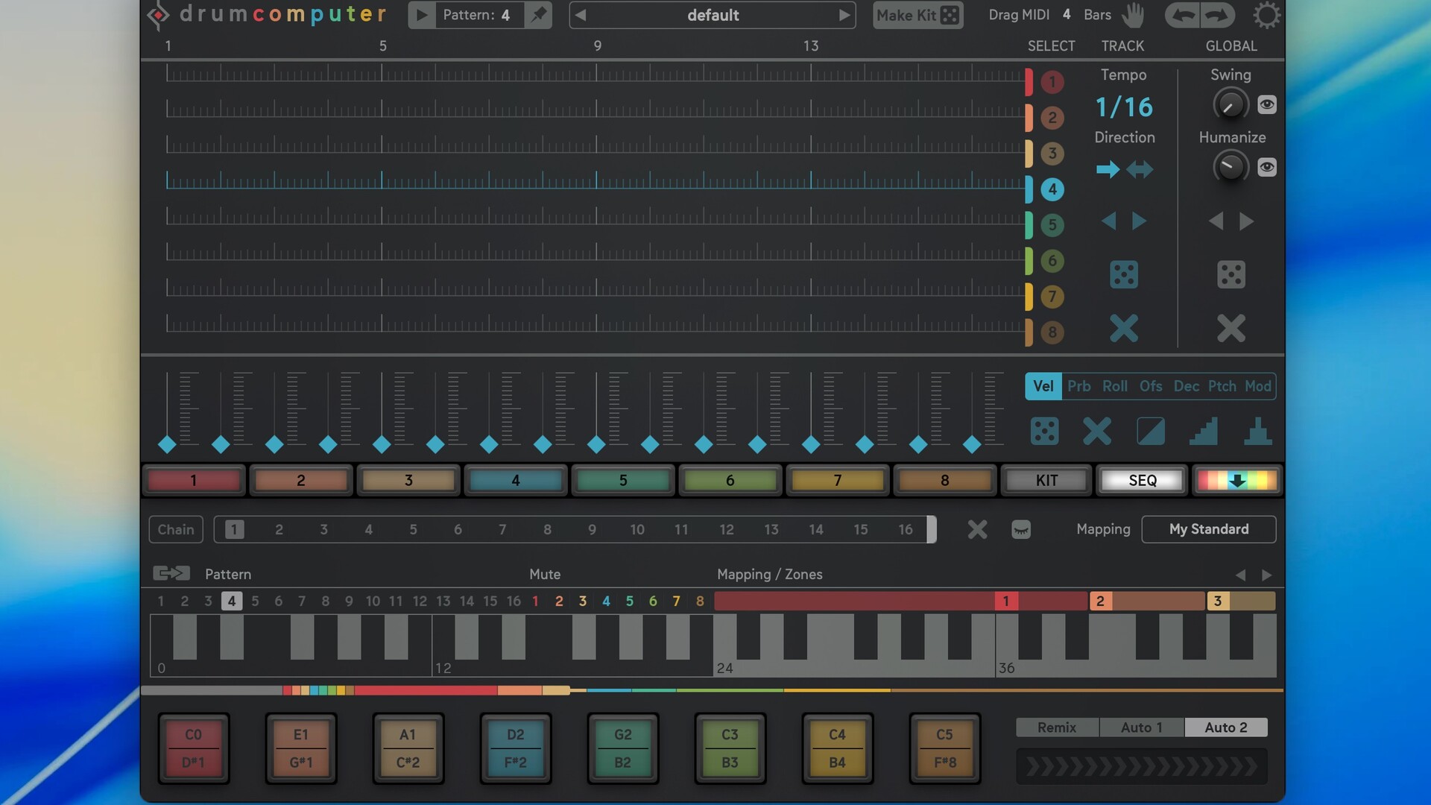The image size is (1431, 805).
Task: Toggle the MIDI thru arrow icon beside Pattern
Action: click(x=171, y=573)
